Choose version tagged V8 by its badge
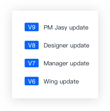Viewport: 110px width, 111px height. coord(32,45)
